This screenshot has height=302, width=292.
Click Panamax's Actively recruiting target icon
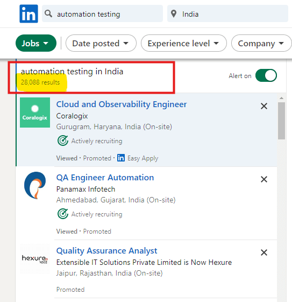click(63, 214)
